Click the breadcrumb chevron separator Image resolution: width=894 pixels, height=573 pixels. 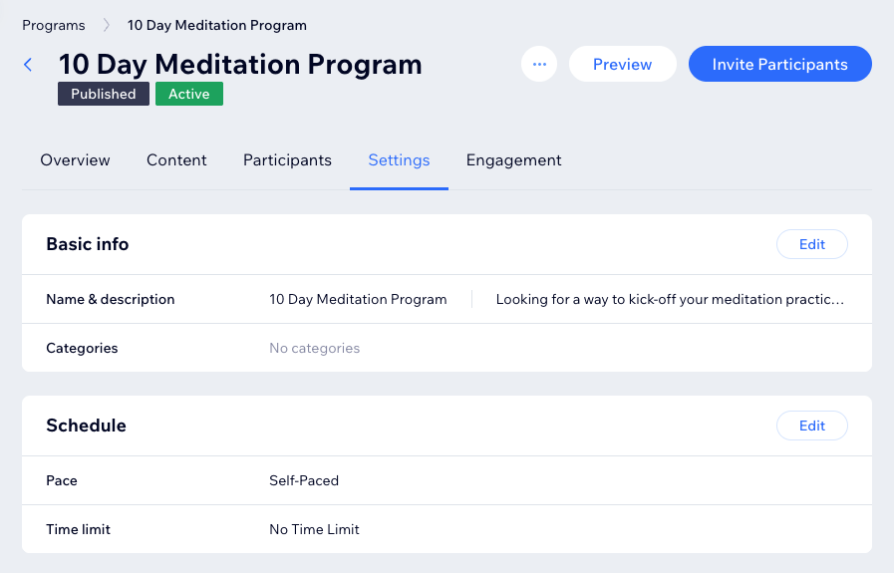[106, 25]
